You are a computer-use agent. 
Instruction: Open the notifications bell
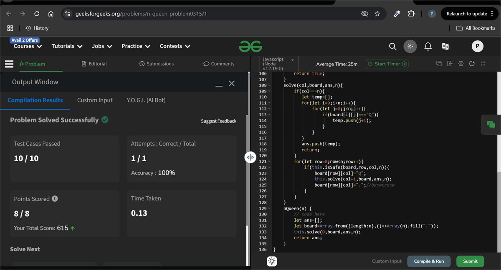pos(428,46)
